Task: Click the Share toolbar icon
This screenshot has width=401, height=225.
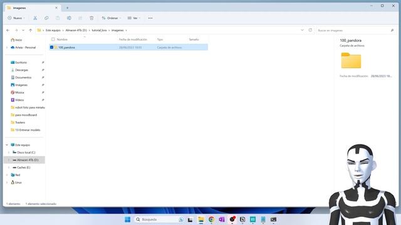Action: 80,18
